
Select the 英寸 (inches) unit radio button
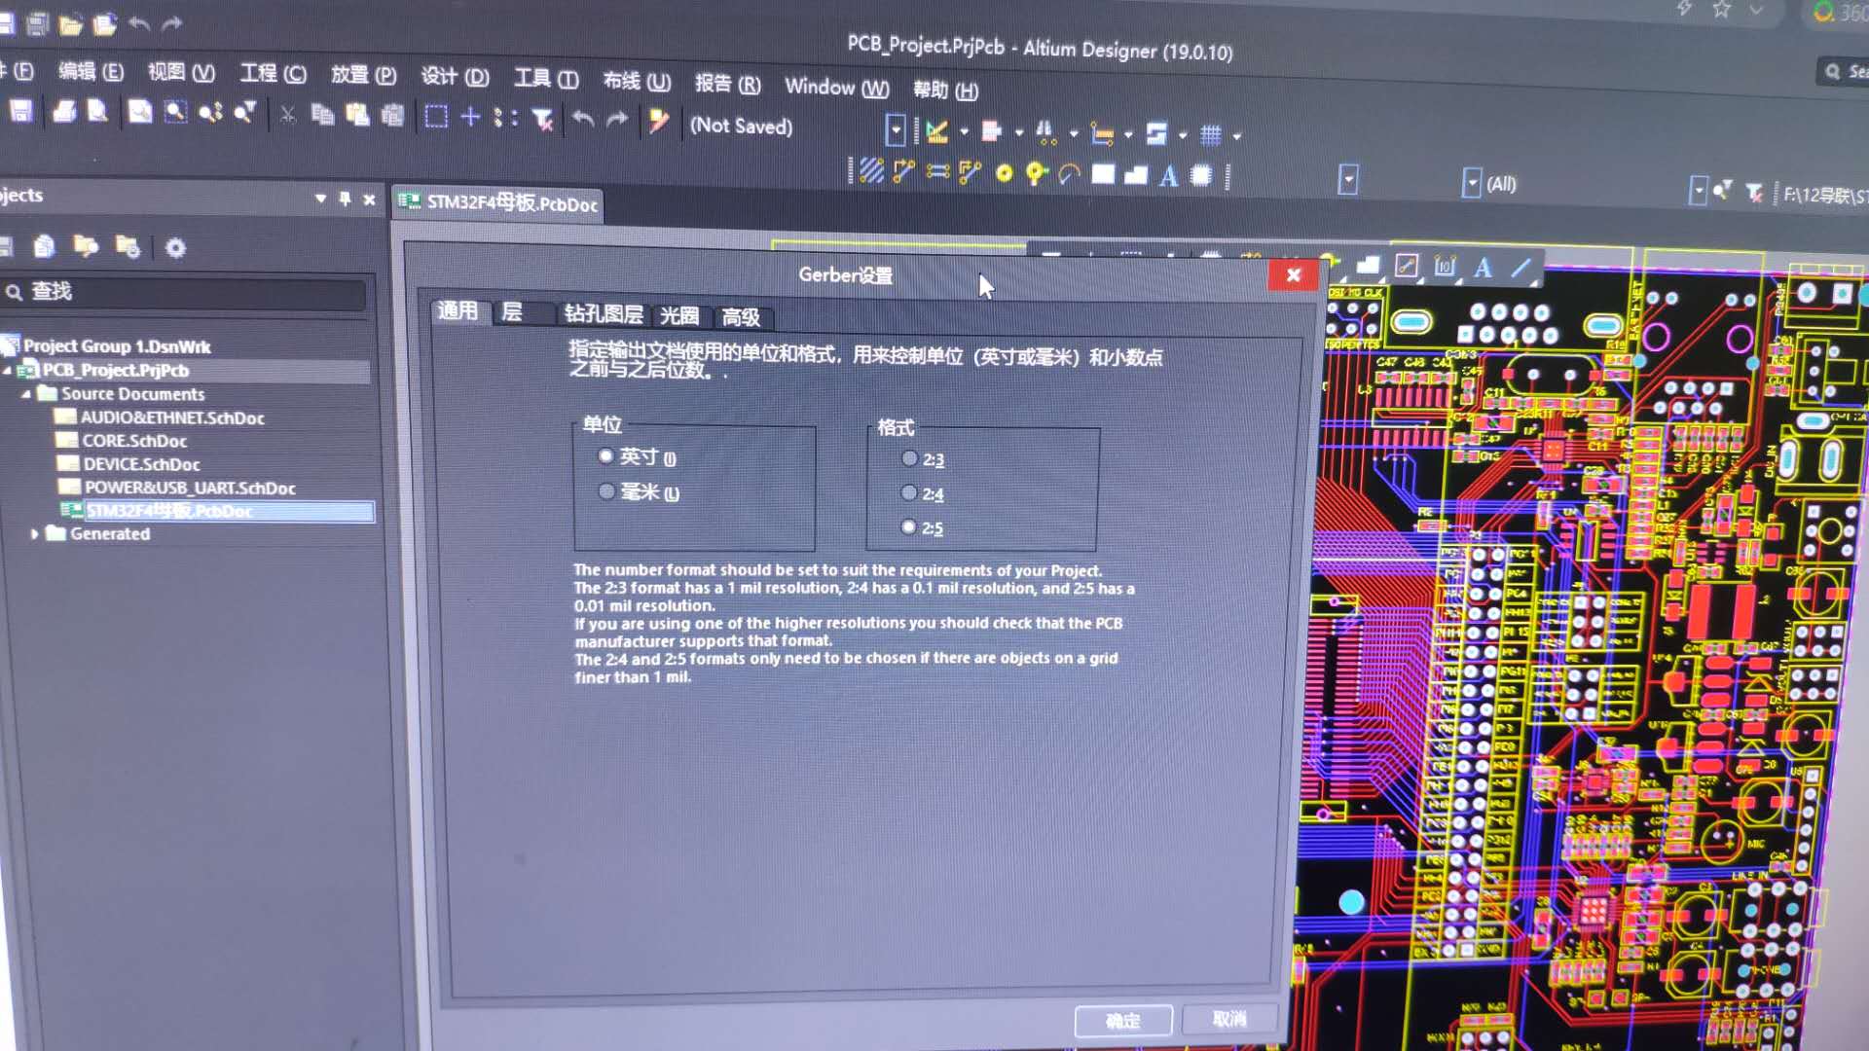coord(606,455)
